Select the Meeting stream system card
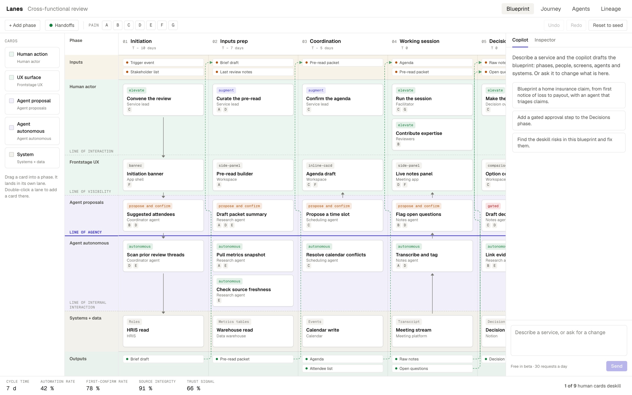 (432, 331)
